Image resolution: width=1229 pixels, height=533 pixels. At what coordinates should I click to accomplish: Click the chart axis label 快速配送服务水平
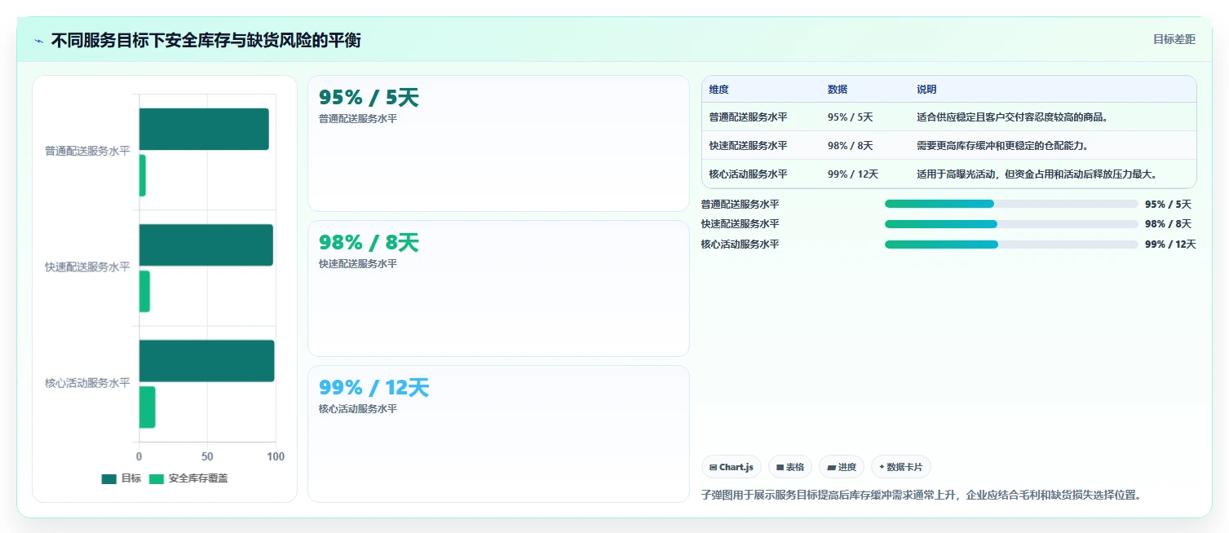pyautogui.click(x=87, y=267)
